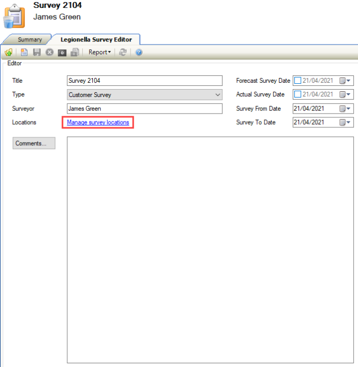
Task: Click the home/back folder toolbar icon
Action: [8, 53]
